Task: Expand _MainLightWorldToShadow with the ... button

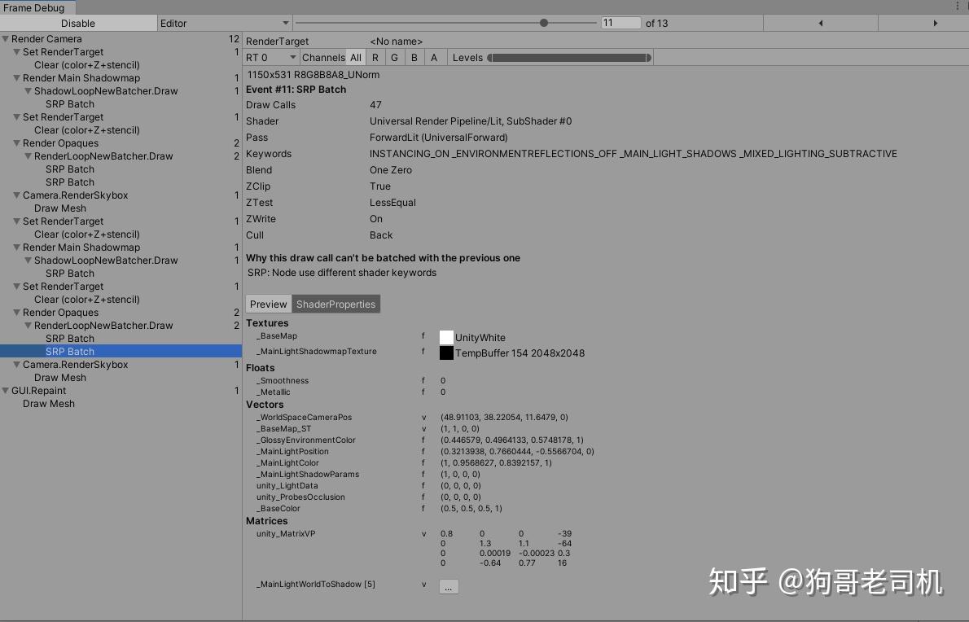Action: (449, 586)
